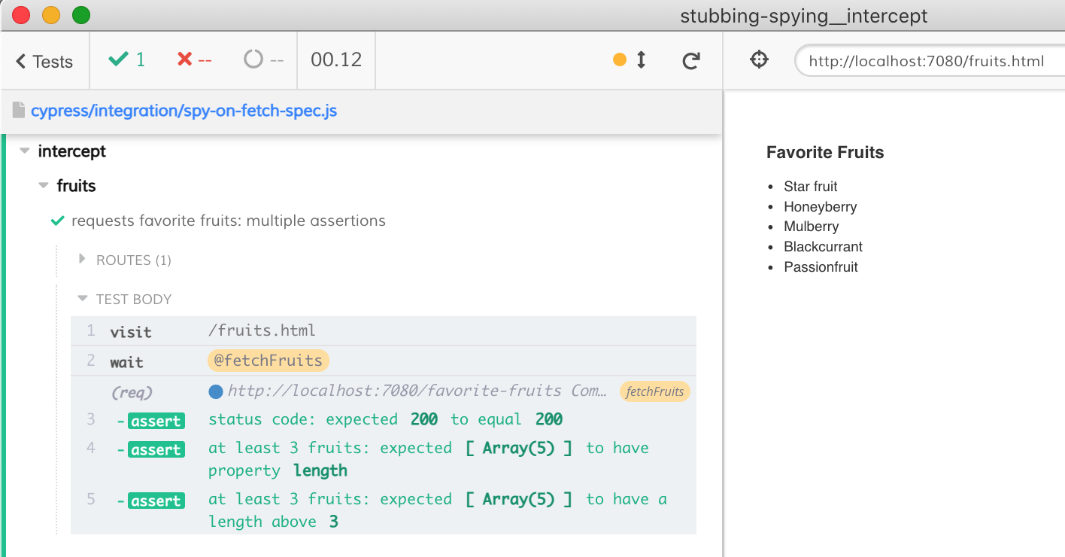The image size is (1065, 557).
Task: Click the file icon beside the spec path
Action: [20, 111]
